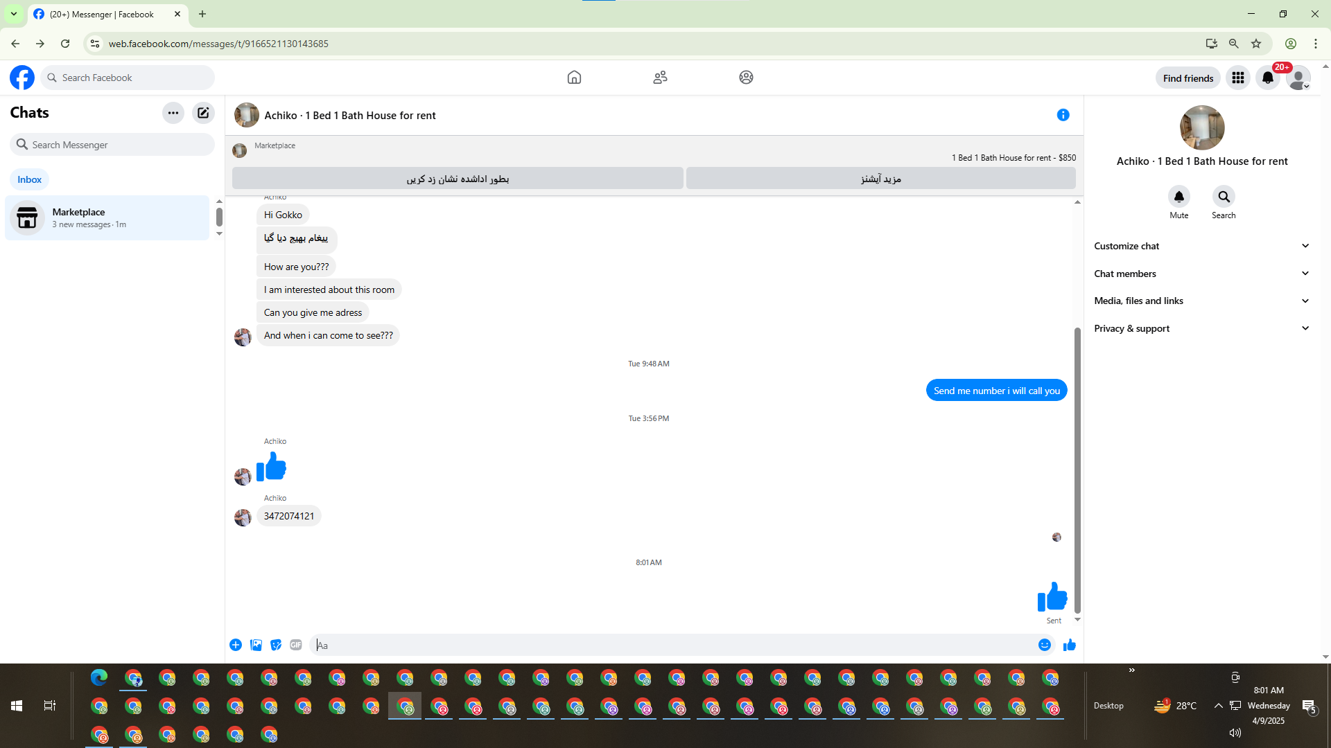Open Chats options three-dot menu

tap(173, 113)
